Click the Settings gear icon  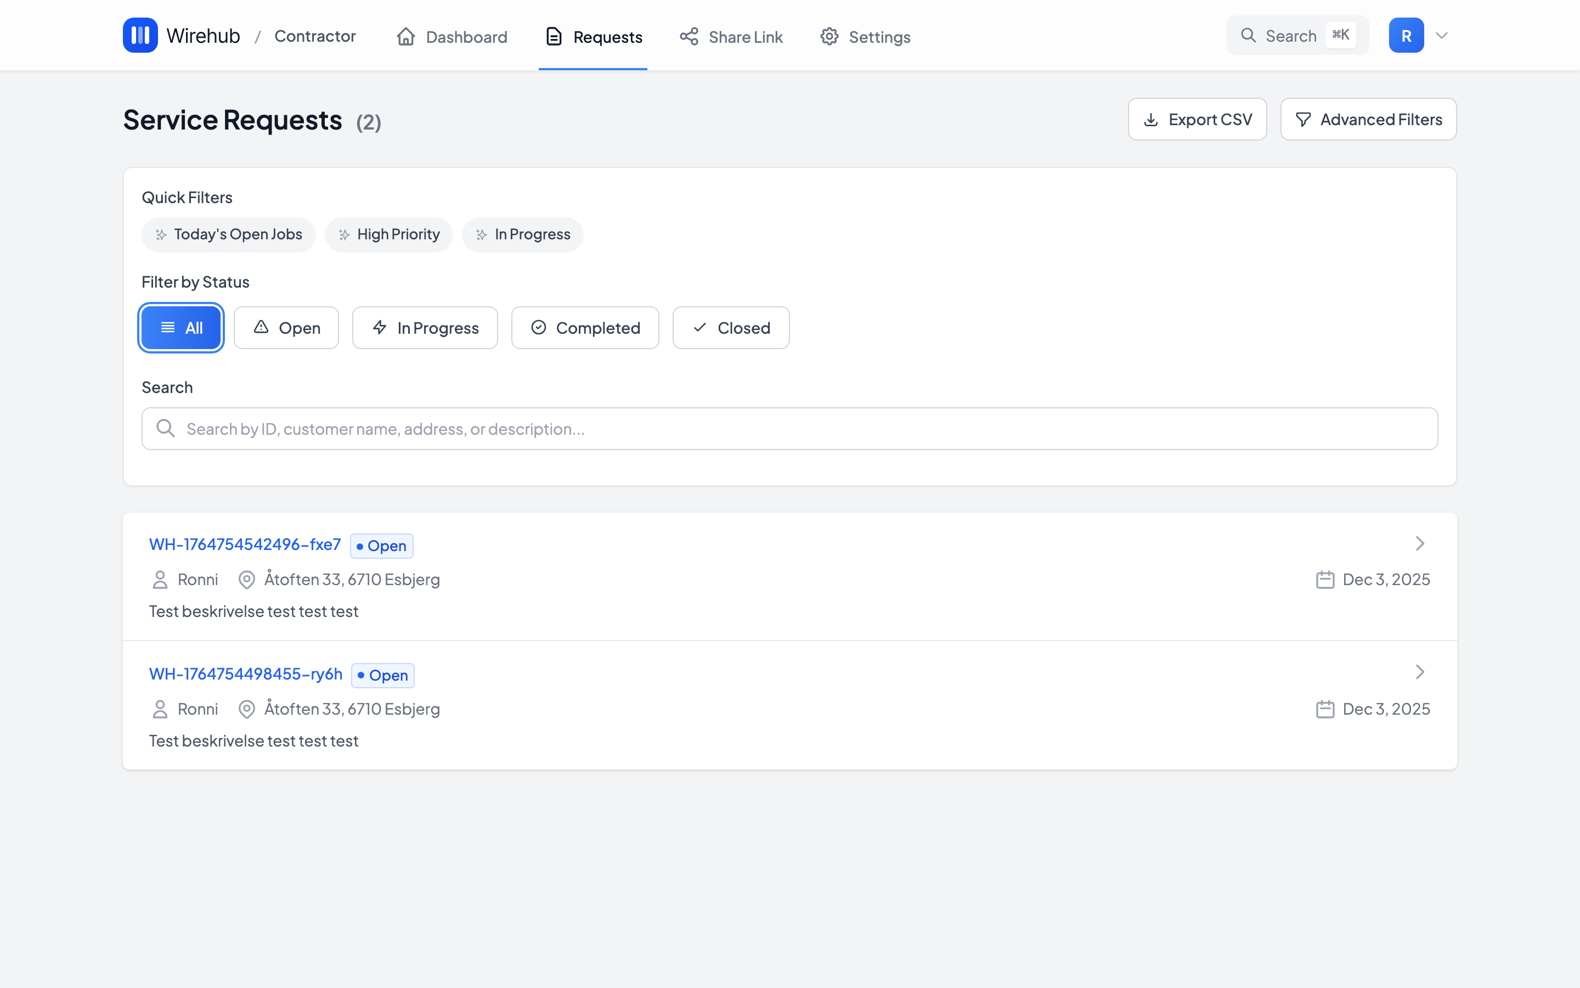[829, 37]
